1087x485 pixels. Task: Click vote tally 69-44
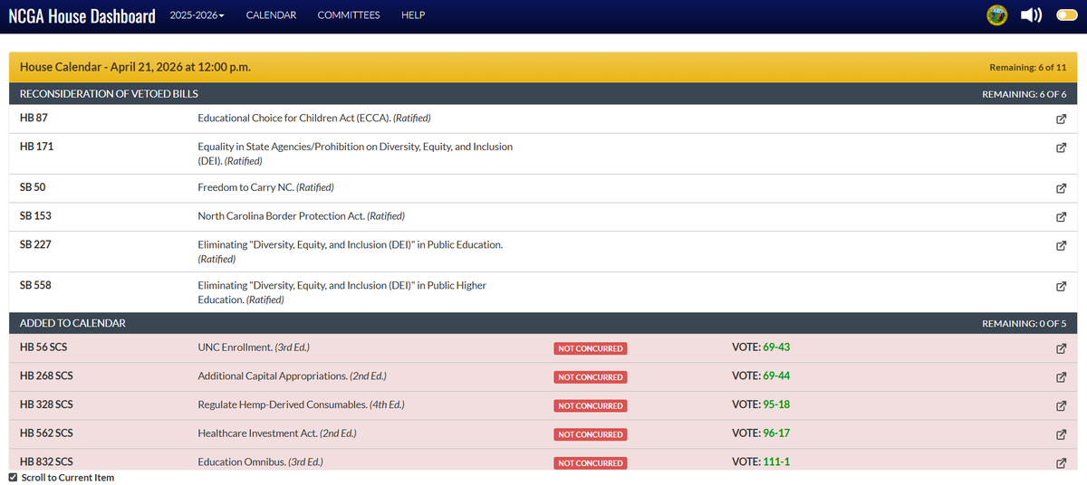coord(777,376)
